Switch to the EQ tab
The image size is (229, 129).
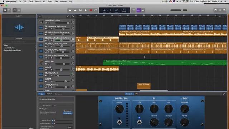[x=137, y=94]
